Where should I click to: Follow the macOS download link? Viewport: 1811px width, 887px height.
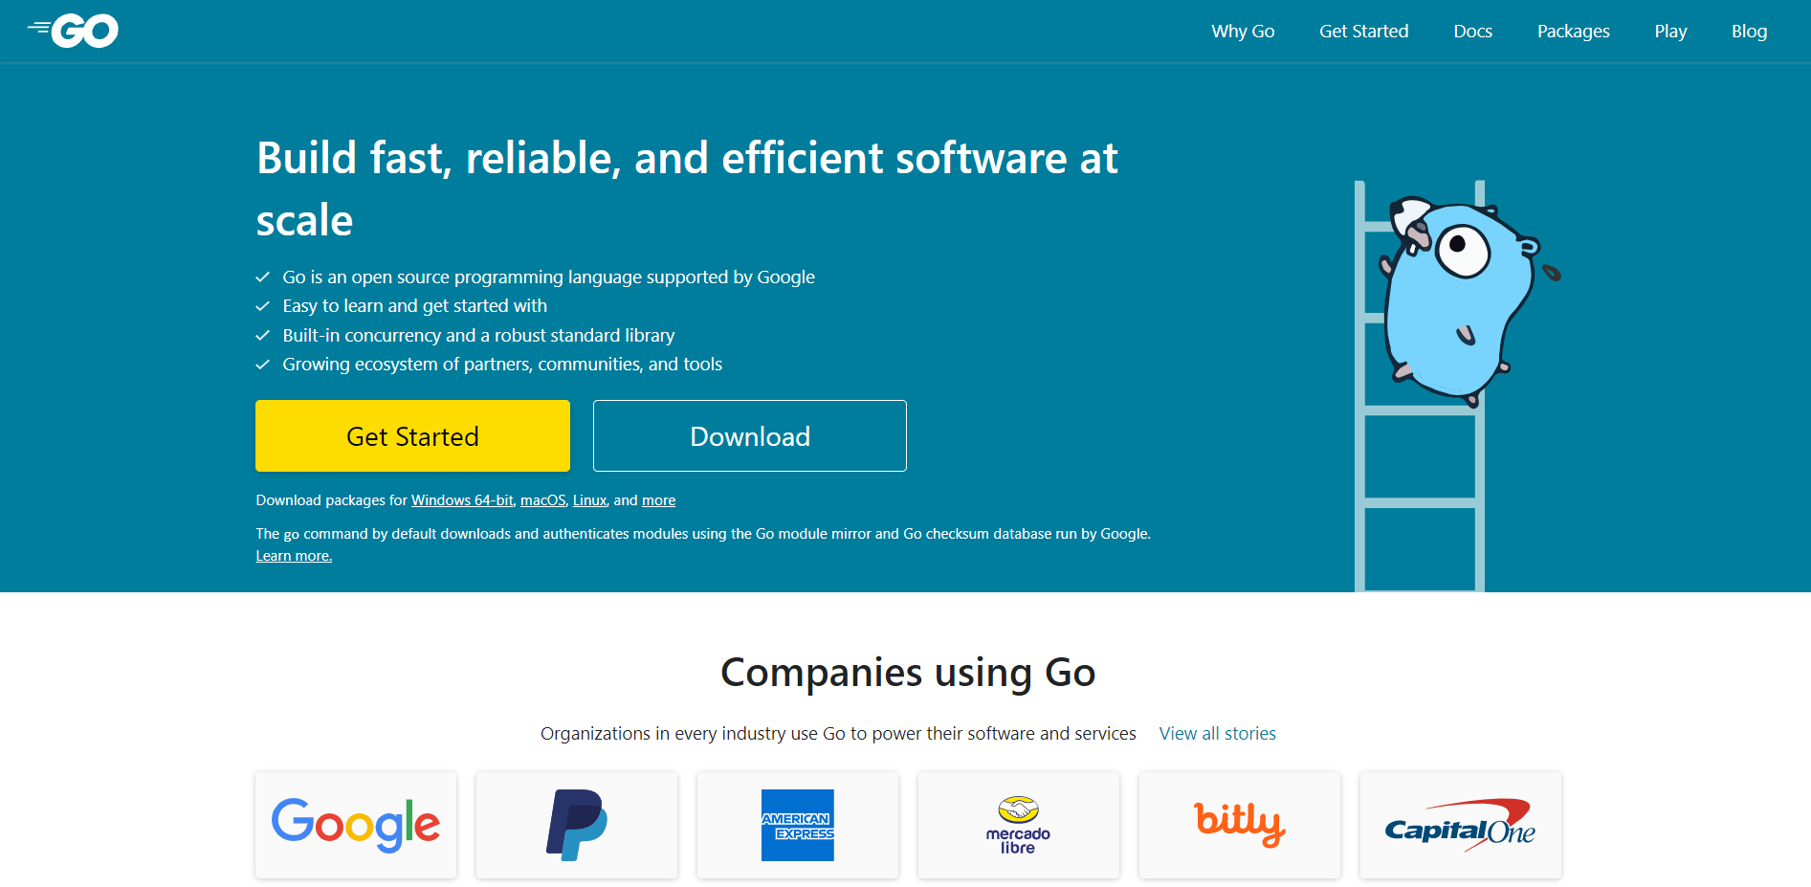pyautogui.click(x=542, y=500)
